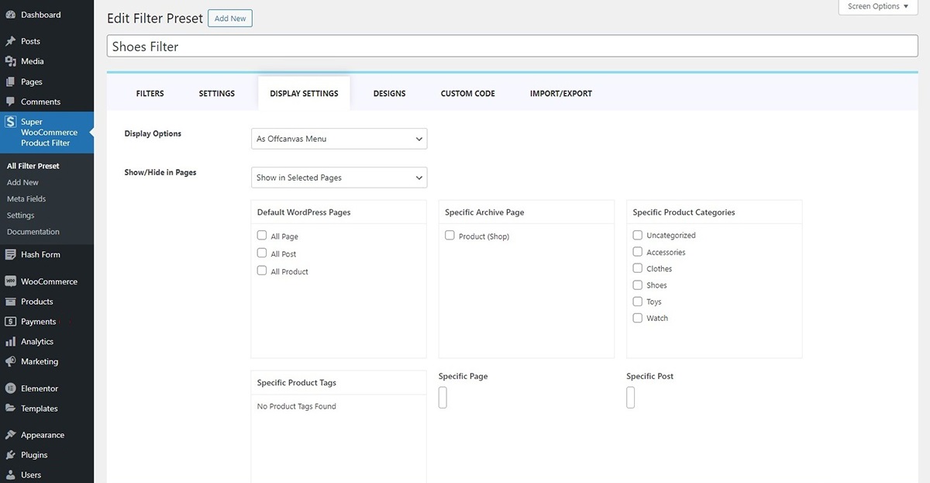930x483 pixels.
Task: Expand the Screen Options panel
Action: coord(878,7)
